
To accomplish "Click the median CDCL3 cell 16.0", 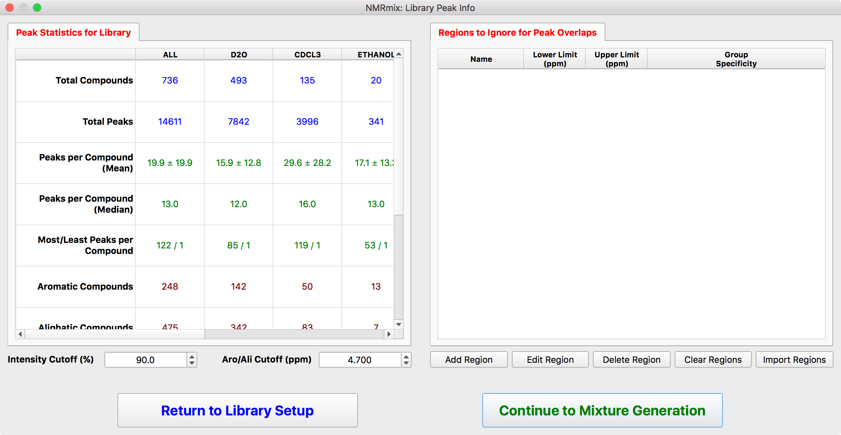I will tap(307, 204).
